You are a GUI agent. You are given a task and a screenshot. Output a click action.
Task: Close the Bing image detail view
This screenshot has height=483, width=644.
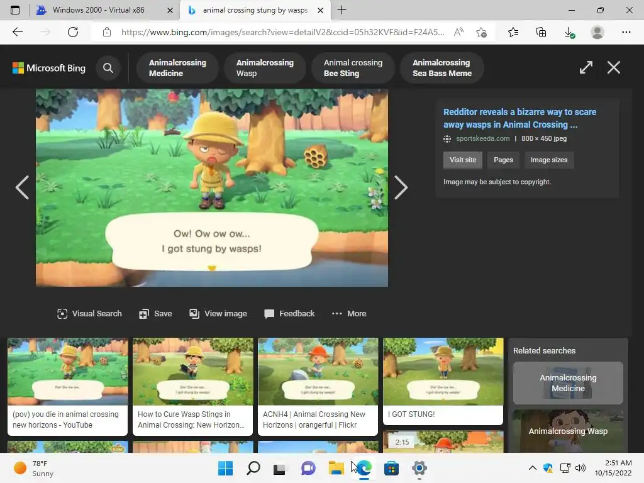[614, 67]
